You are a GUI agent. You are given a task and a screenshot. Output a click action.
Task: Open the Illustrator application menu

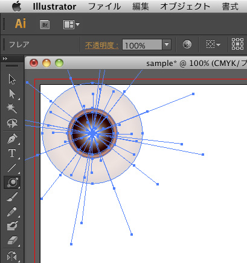(x=54, y=7)
